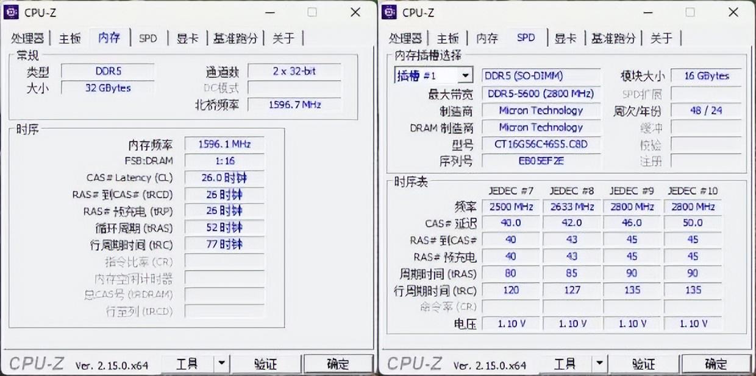Image resolution: width=756 pixels, height=376 pixels.
Task: Open the SPD tab in left window
Action: tap(148, 38)
